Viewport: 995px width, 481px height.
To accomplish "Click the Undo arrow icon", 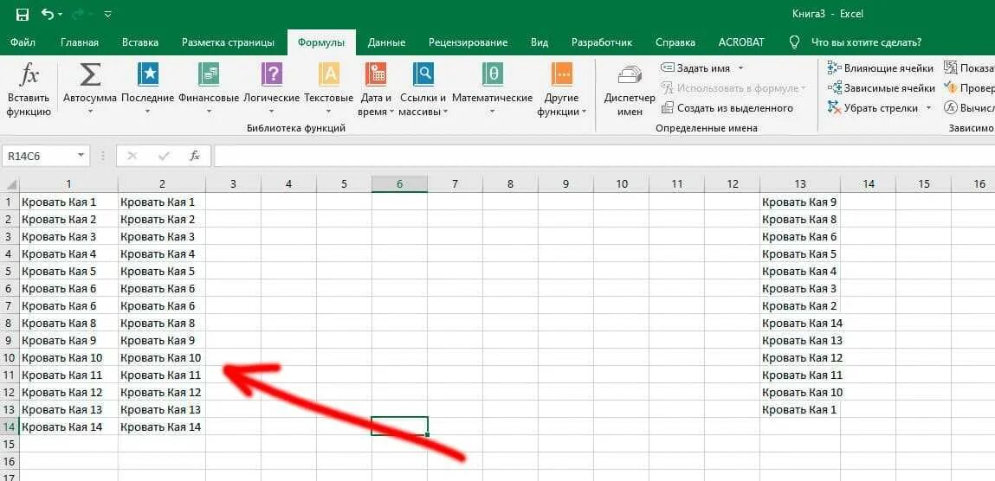I will [48, 14].
